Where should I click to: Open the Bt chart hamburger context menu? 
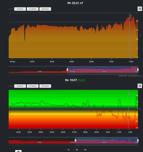tap(140, 9)
